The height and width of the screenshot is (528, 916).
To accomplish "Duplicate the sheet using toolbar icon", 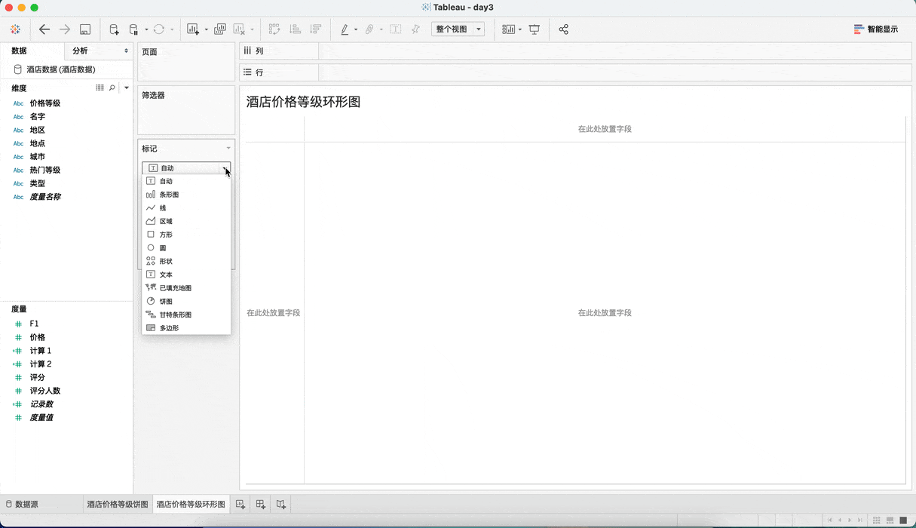I will point(220,29).
